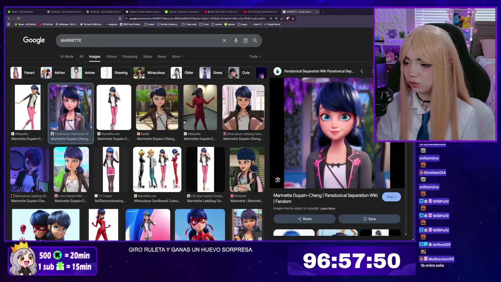Screen dimensions: 501x282
Task: Submit search with magnifier icon
Action: coord(255,40)
